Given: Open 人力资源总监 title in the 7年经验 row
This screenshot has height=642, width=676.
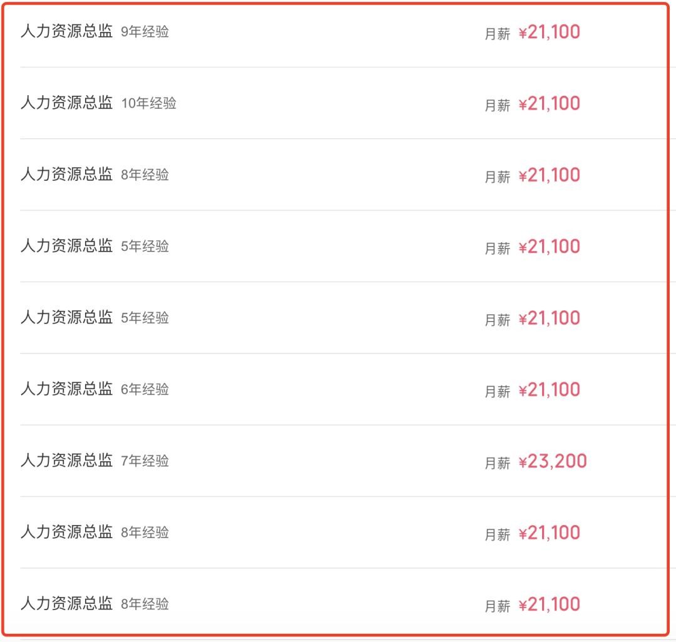Looking at the screenshot, I should [x=66, y=461].
